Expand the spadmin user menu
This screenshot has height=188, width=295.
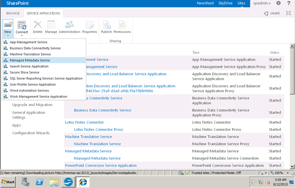click(262, 3)
